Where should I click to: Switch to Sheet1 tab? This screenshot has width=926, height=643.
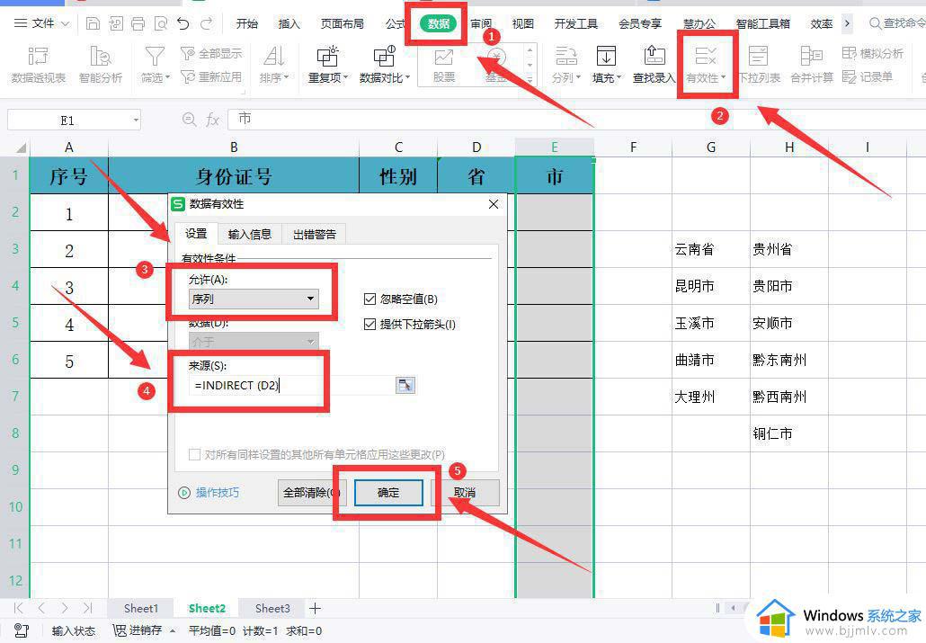point(140,608)
